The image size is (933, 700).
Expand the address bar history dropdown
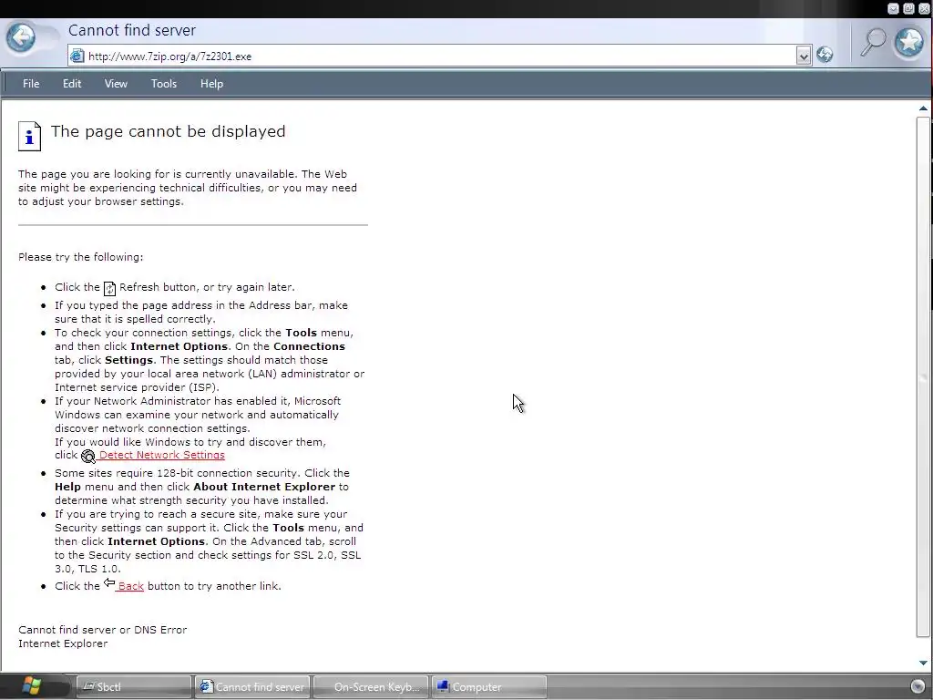804,56
